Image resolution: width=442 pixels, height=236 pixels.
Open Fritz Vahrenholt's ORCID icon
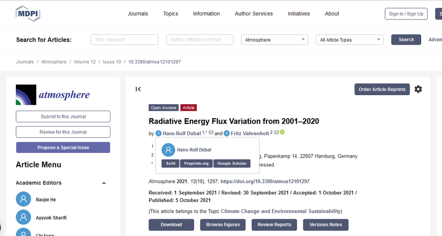click(282, 132)
